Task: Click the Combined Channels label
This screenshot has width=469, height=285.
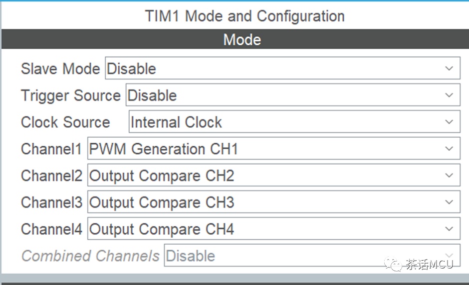Action: [90, 256]
